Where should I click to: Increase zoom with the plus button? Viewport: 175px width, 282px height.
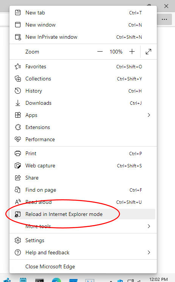click(132, 52)
